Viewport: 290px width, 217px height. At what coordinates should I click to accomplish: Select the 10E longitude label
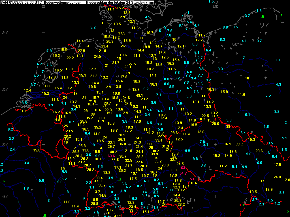(129, 6)
